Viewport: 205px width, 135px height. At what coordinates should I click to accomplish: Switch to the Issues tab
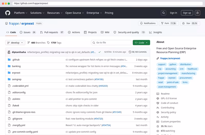[x=28, y=32]
